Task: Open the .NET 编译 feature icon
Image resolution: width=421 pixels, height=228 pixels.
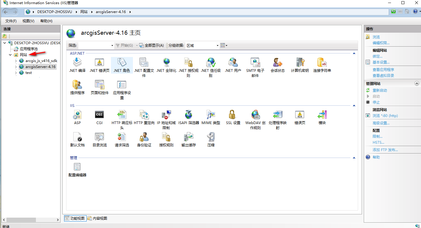Action: [x=77, y=65]
